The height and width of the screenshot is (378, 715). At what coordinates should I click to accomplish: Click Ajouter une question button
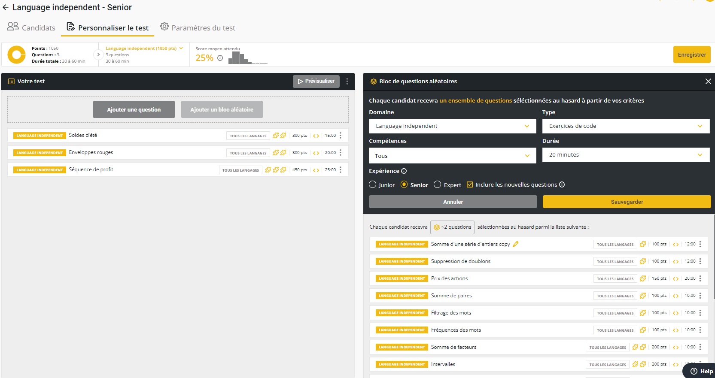134,110
